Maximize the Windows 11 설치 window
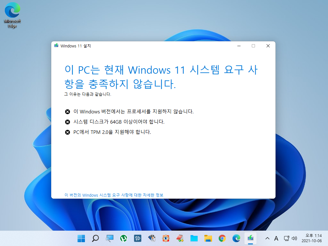The width and height of the screenshot is (328, 246). pos(253,46)
